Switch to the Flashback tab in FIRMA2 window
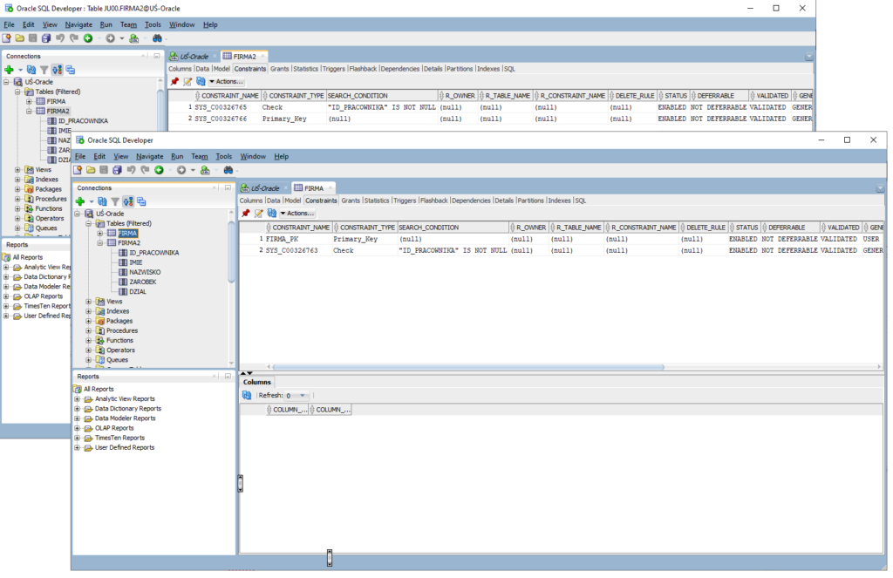 (363, 68)
